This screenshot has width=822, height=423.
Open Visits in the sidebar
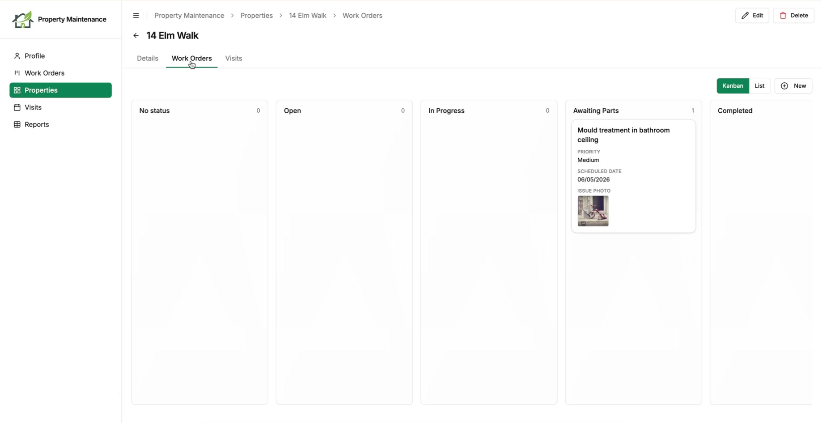(x=61, y=107)
